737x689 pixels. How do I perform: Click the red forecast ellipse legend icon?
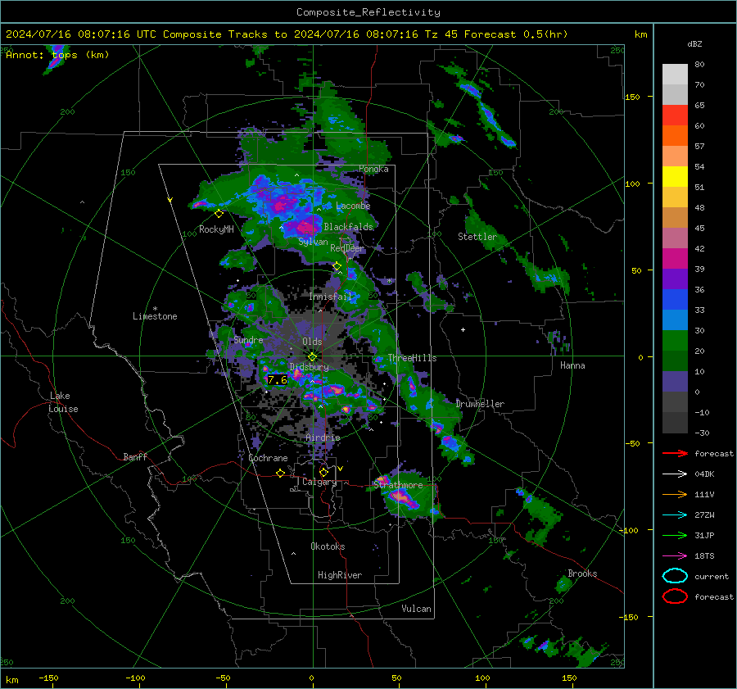pos(675,596)
